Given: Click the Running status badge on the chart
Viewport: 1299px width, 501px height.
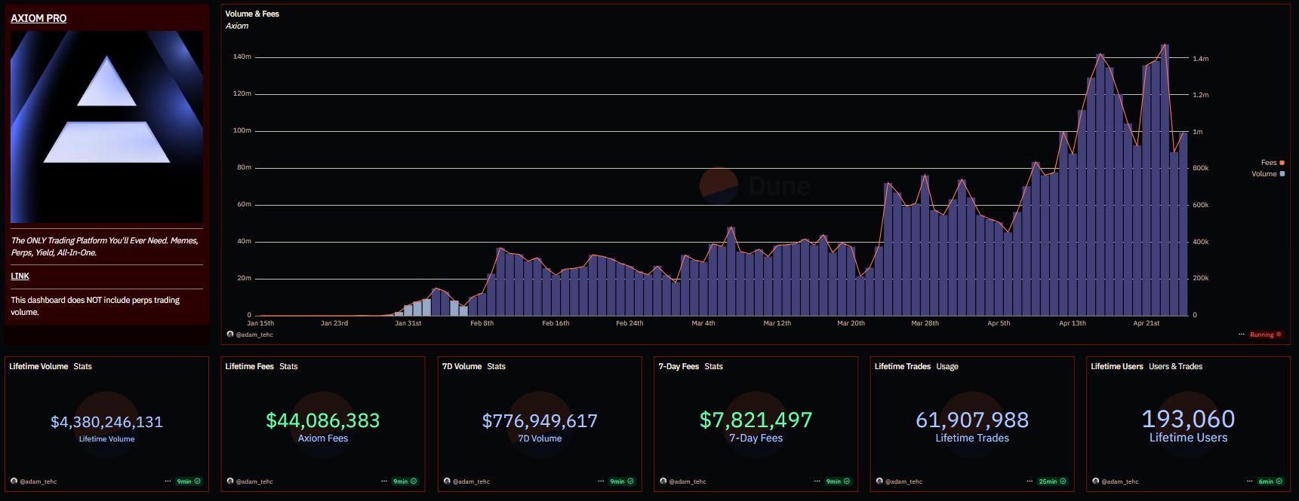Looking at the screenshot, I should tap(1266, 335).
